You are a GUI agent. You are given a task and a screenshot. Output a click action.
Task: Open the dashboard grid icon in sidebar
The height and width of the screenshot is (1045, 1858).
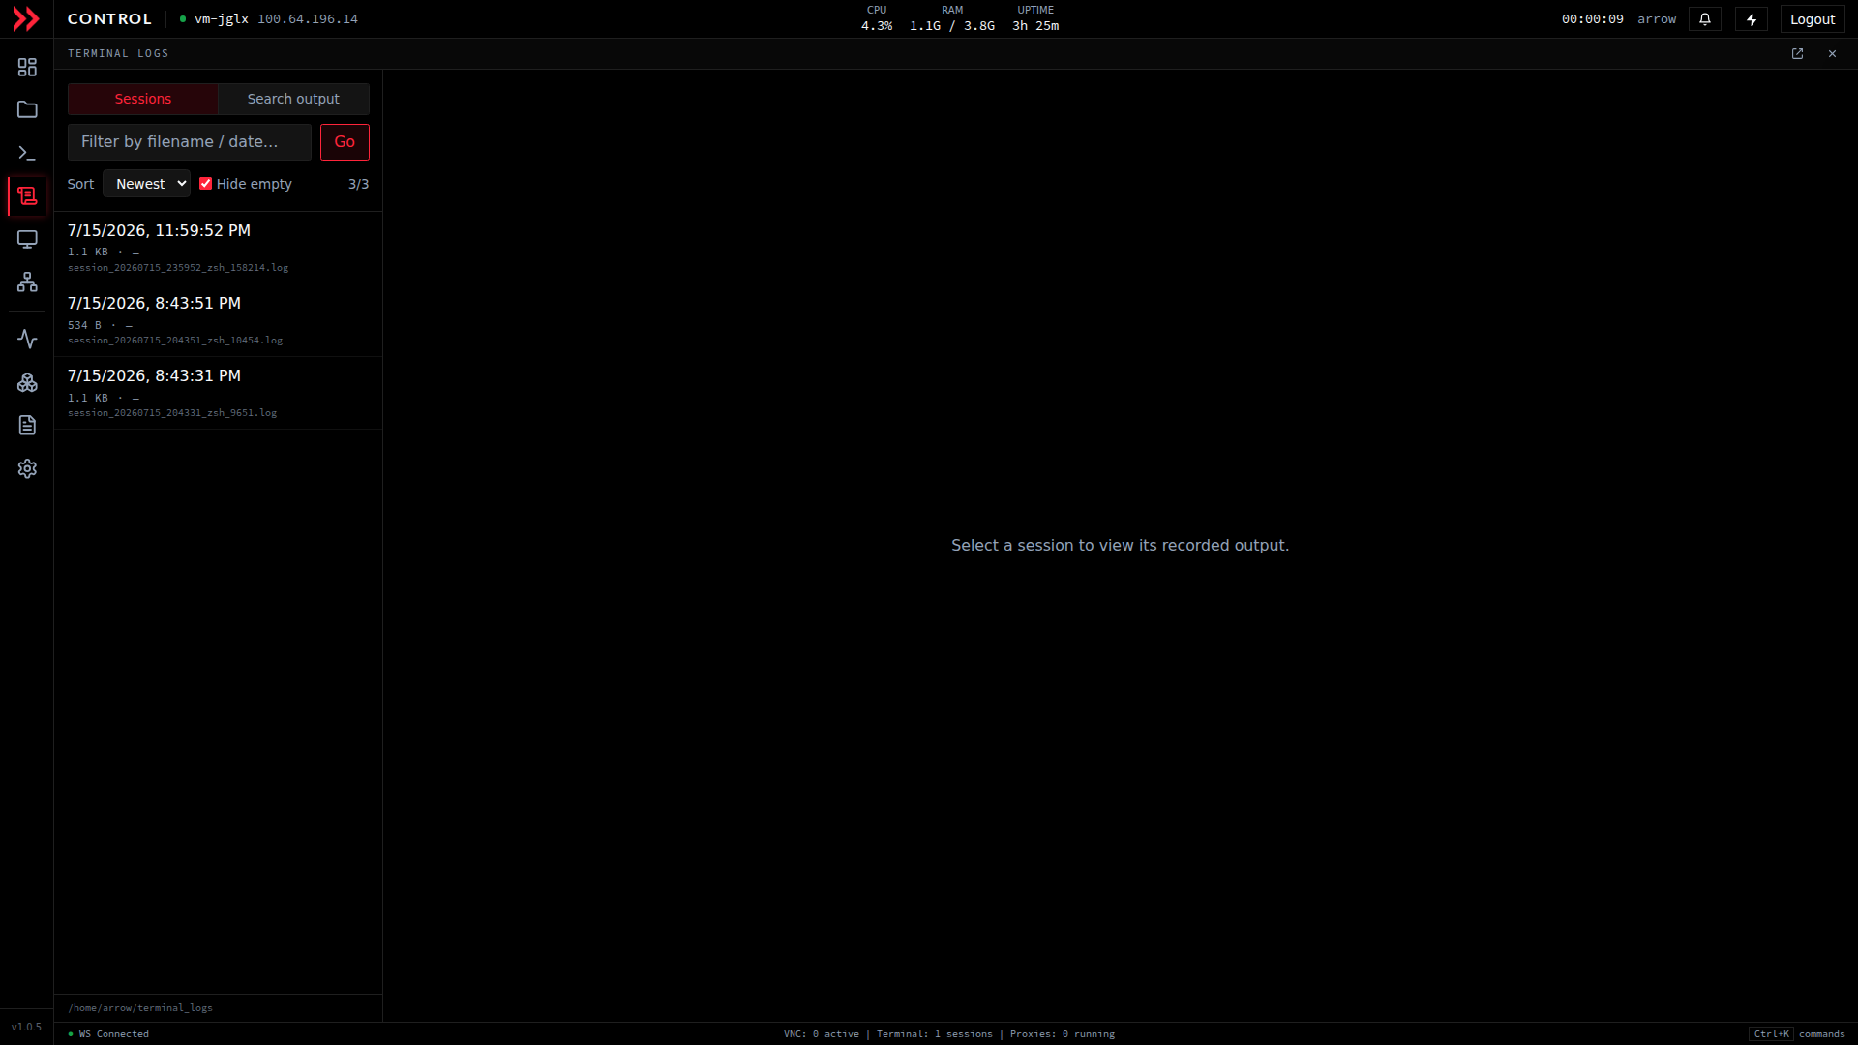pos(27,67)
